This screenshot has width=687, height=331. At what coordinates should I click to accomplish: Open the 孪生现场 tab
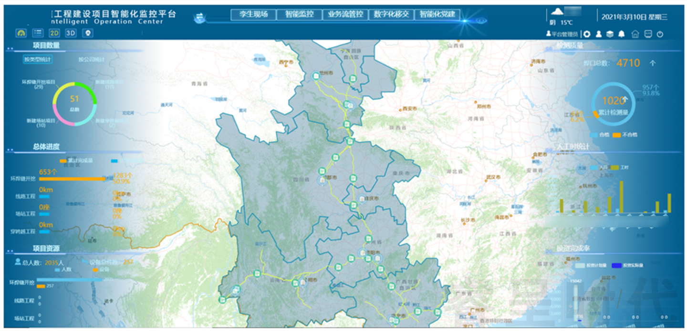[253, 14]
